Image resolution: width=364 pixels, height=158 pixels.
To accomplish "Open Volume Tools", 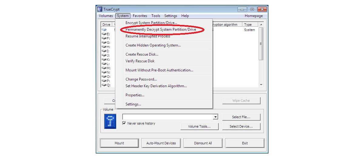I will (x=199, y=126).
